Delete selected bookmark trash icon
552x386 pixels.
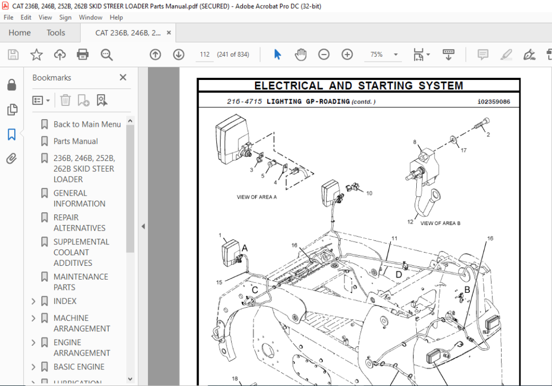pos(65,100)
